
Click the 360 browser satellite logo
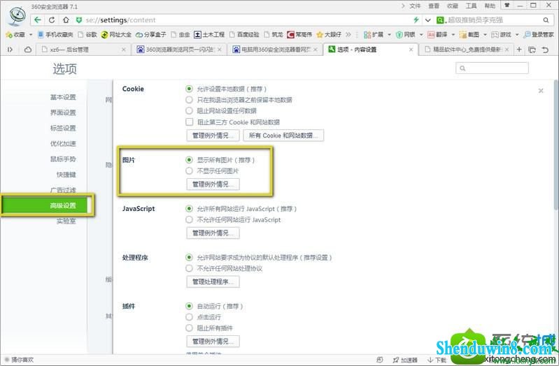[x=17, y=16]
